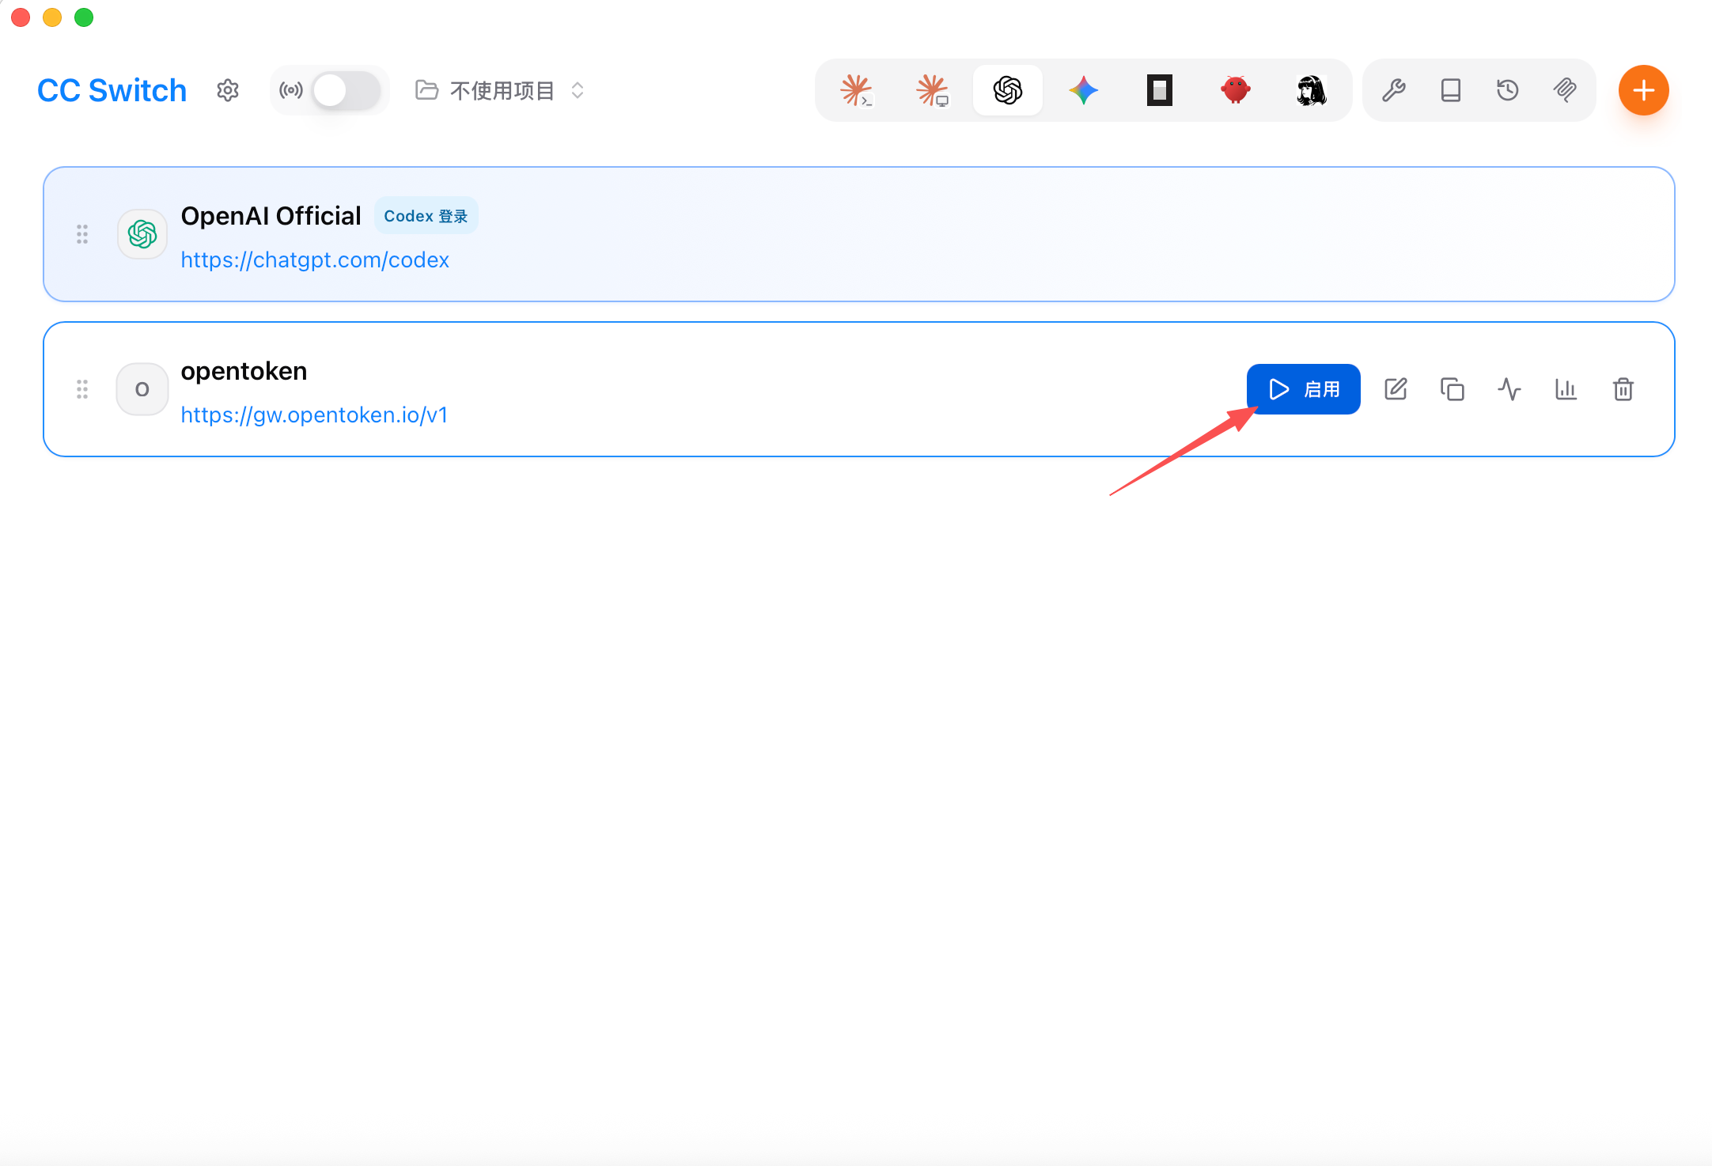Duplicate the opentoken provider
Image resolution: width=1712 pixels, height=1166 pixels.
pos(1453,389)
